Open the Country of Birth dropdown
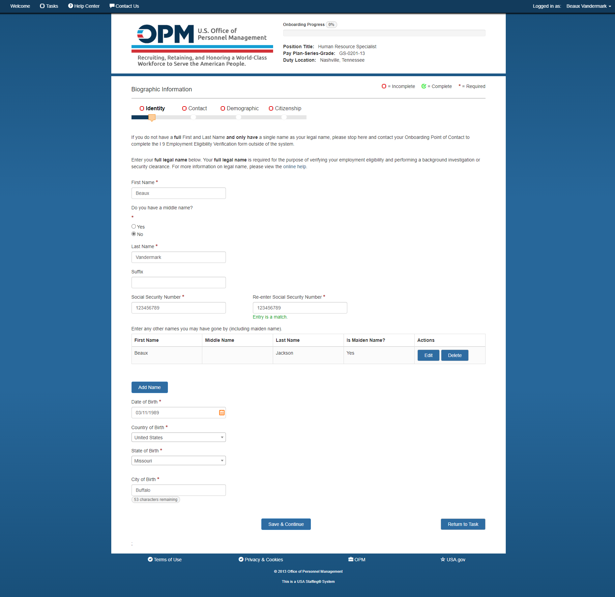This screenshot has width=615, height=597. 178,437
